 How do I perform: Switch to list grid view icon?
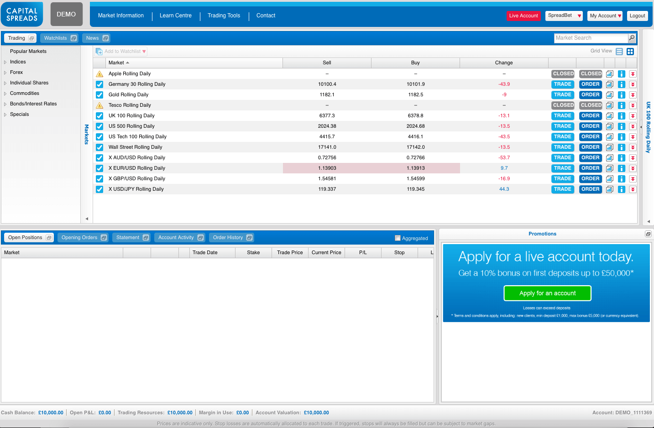(619, 52)
